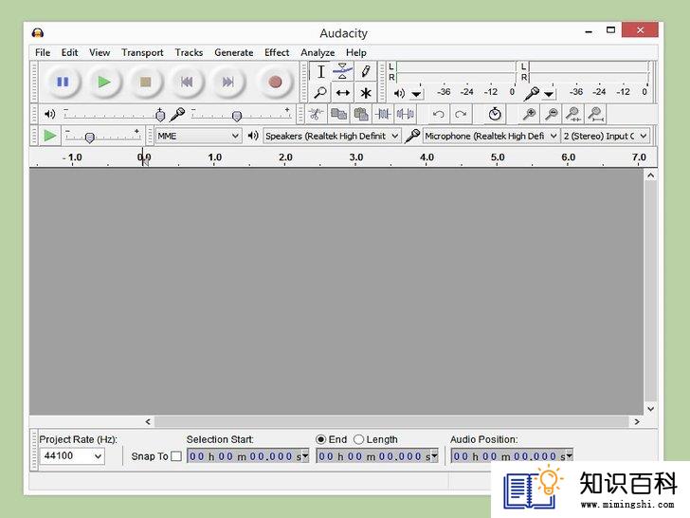The image size is (690, 518).
Task: Skip to Start of the project
Action: tap(187, 82)
